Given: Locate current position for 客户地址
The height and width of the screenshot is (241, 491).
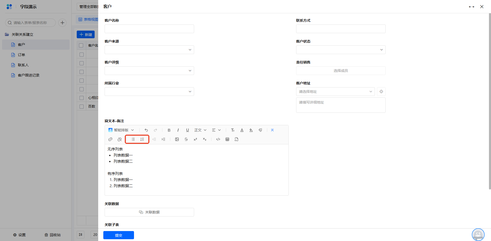Looking at the screenshot, I should coord(381,92).
